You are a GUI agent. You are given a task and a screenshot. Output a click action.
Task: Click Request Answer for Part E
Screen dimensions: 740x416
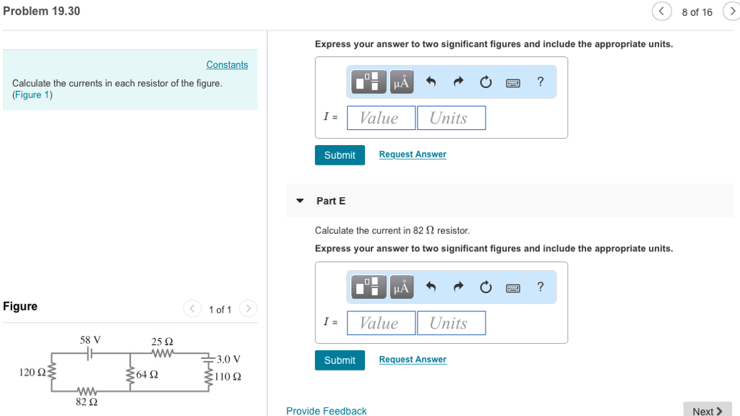pos(413,360)
